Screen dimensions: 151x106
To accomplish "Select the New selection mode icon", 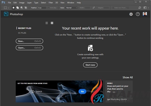I will 14,8.
